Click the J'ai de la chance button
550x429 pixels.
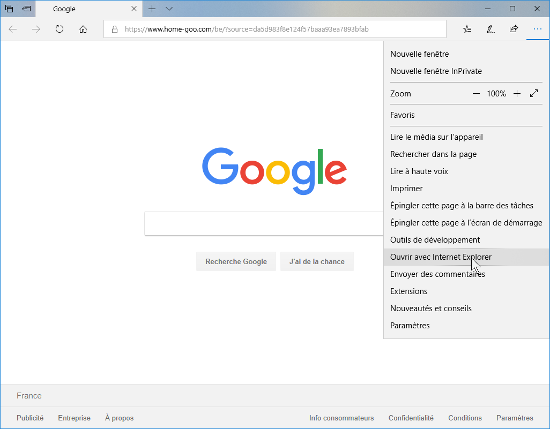(317, 261)
